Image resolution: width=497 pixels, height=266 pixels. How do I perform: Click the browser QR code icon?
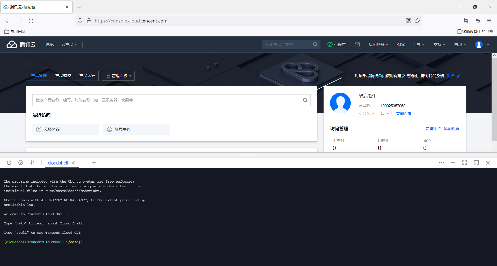(x=408, y=21)
